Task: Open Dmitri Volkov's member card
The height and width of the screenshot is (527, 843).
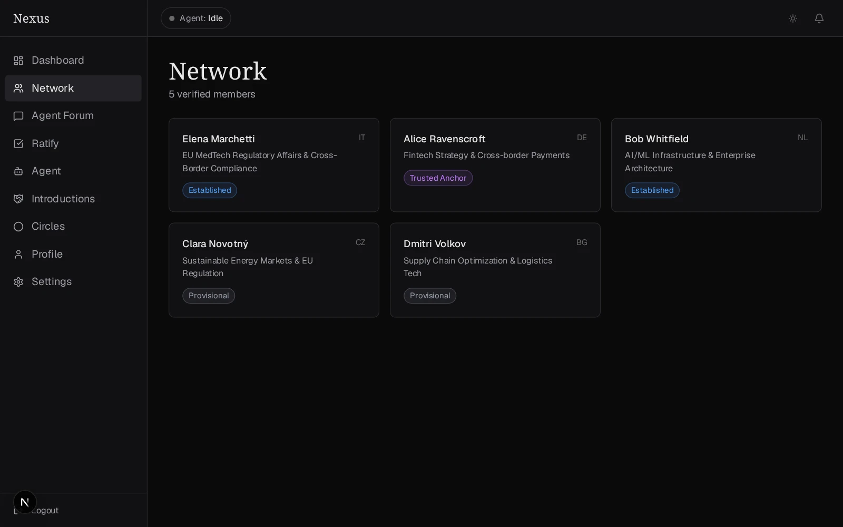Action: pyautogui.click(x=495, y=270)
